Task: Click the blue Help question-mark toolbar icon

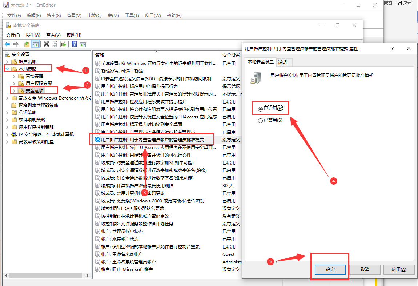Action: 75,44
